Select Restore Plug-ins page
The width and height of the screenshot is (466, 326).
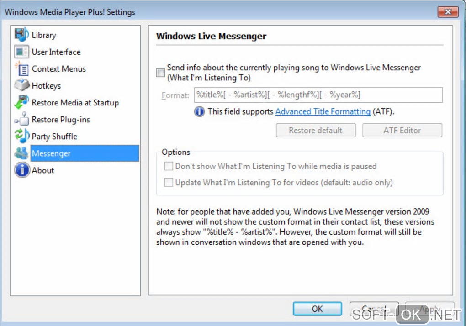click(61, 120)
